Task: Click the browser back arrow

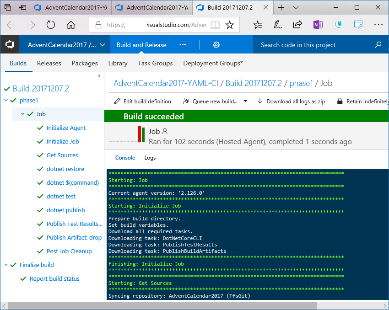Action: (11, 25)
